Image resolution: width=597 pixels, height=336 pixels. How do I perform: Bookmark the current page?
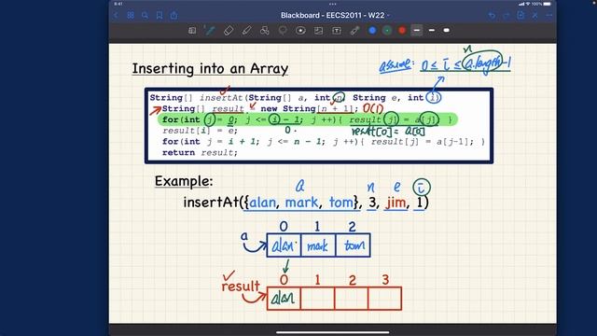[160, 15]
